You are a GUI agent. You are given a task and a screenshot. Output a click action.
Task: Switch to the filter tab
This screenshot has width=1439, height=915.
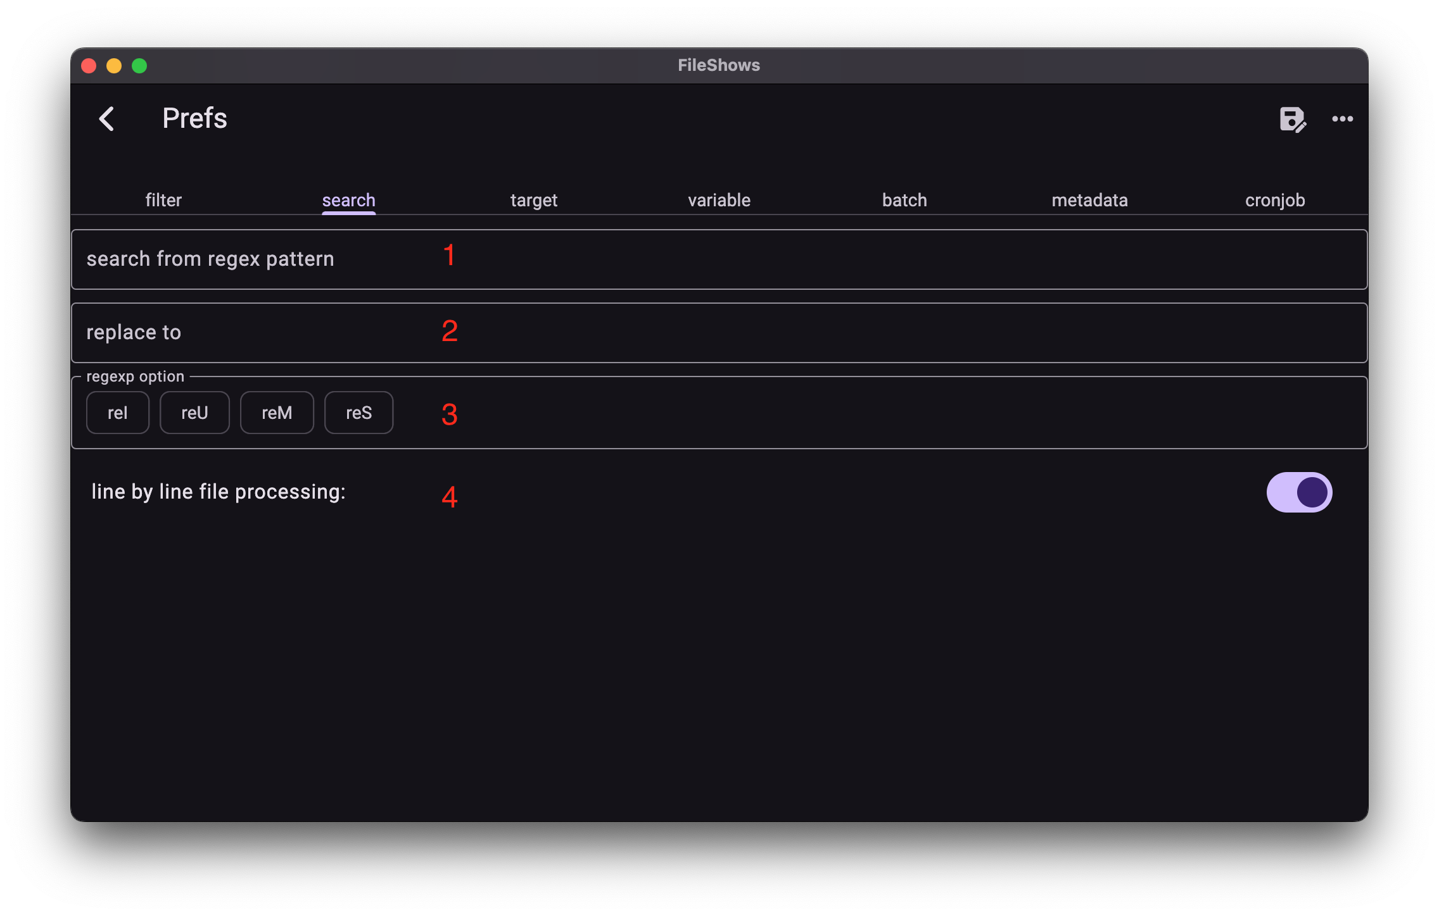(x=163, y=200)
